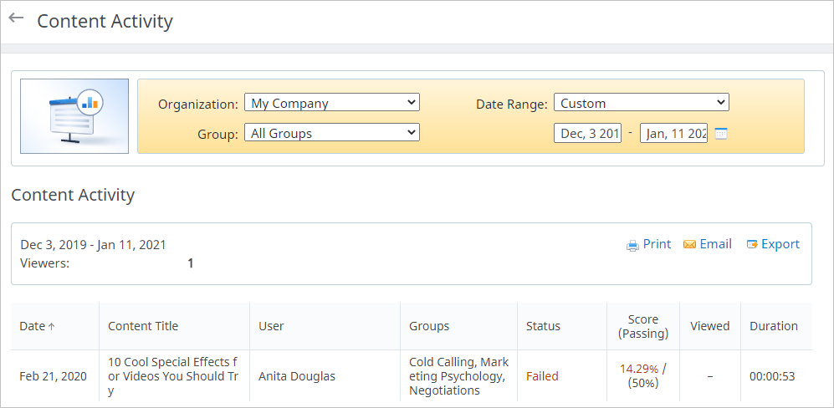Viewport: 834px width, 408px height.
Task: Click the printer icon
Action: click(x=632, y=245)
